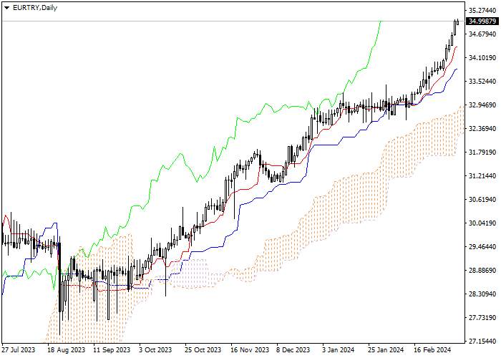Click the 27.15440 price axis label
The width and height of the screenshot is (501, 358).
click(482, 342)
